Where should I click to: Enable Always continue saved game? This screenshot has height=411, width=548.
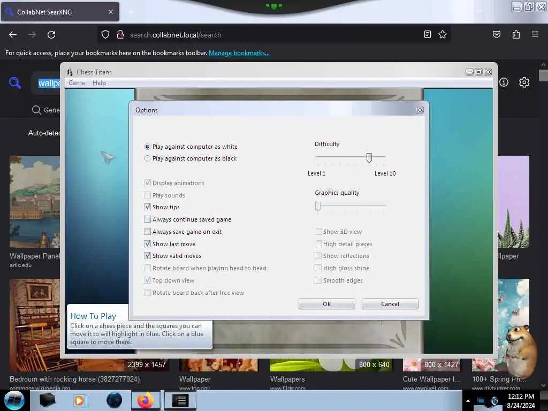tap(147, 219)
